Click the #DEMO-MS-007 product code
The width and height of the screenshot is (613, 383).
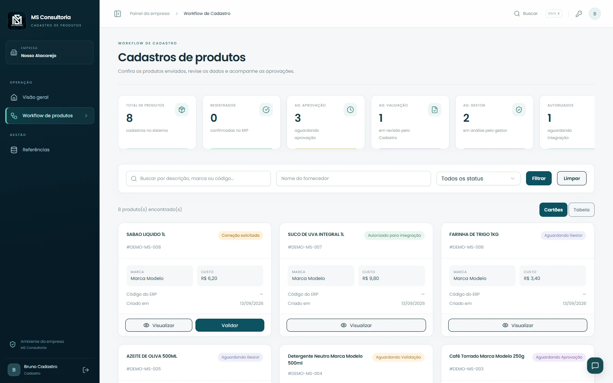tap(305, 247)
